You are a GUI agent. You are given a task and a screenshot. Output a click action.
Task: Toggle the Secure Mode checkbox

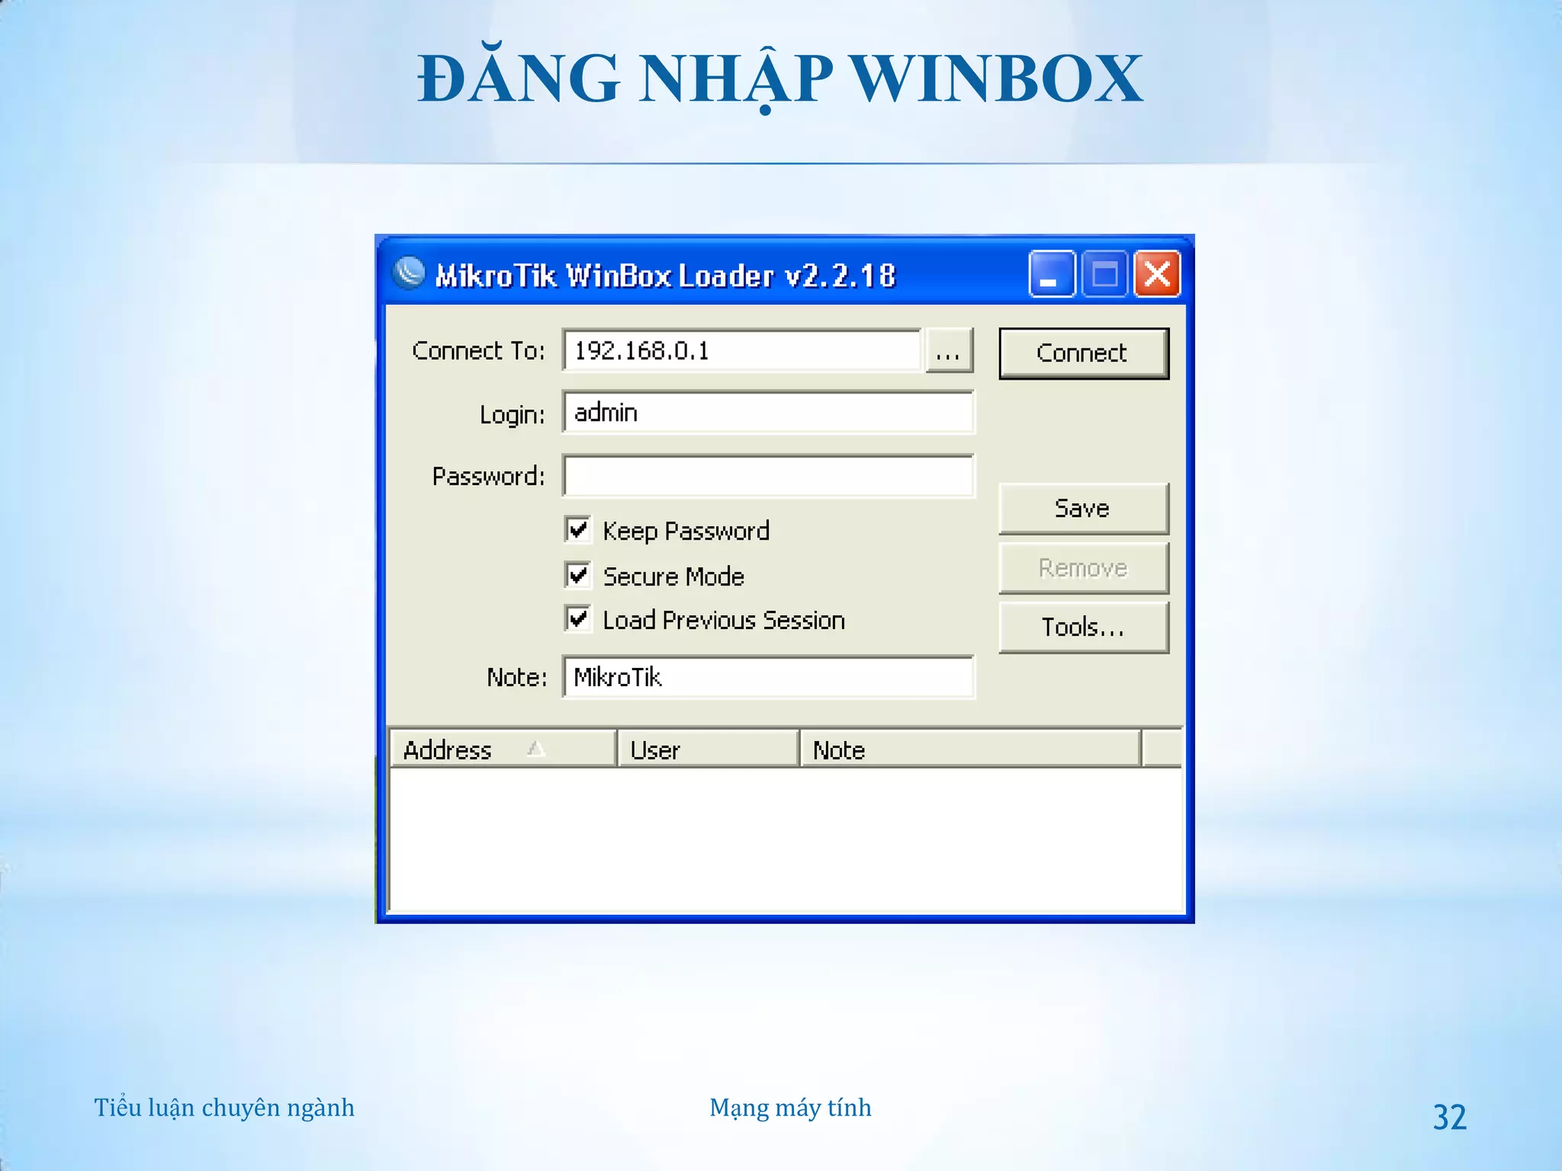point(578,575)
